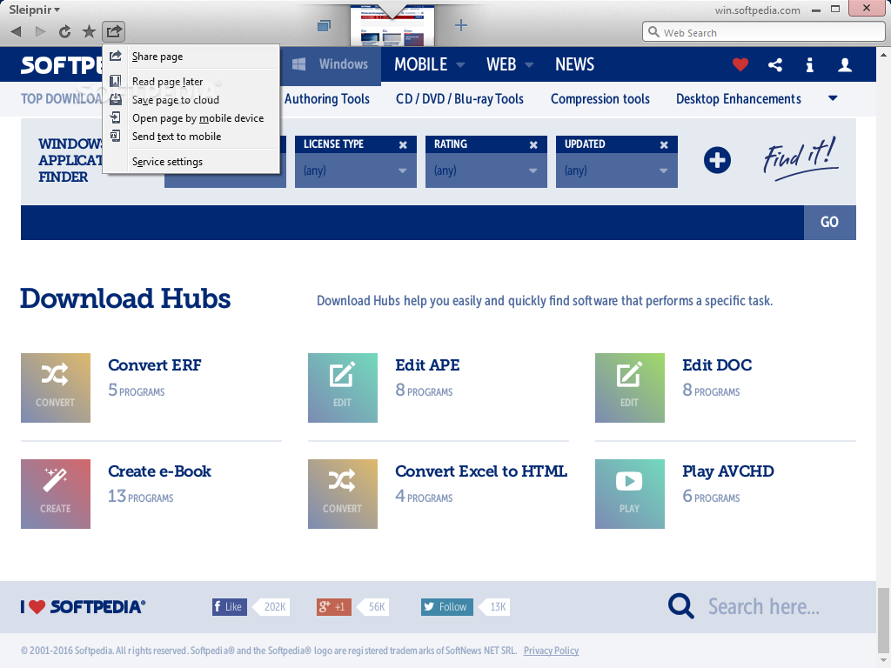Viewport: 891px width, 668px height.
Task: Click the footer magnifier search icon
Action: (x=680, y=606)
